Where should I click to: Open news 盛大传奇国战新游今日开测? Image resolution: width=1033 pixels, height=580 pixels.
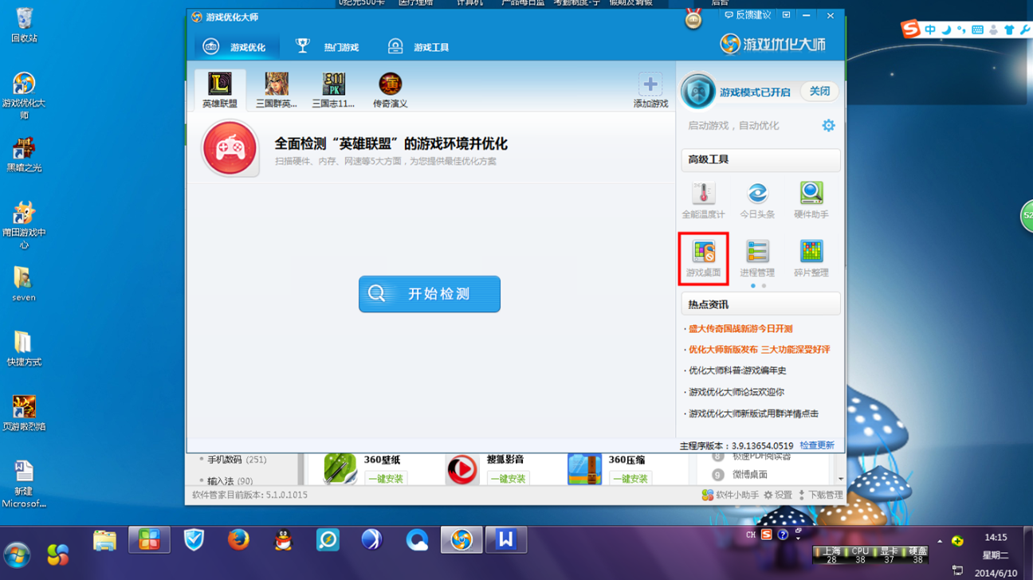click(x=740, y=328)
